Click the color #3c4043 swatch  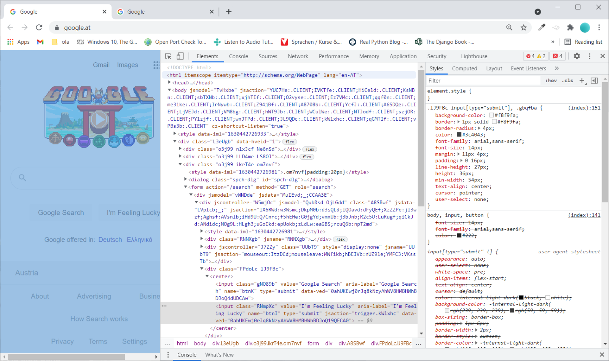(459, 134)
